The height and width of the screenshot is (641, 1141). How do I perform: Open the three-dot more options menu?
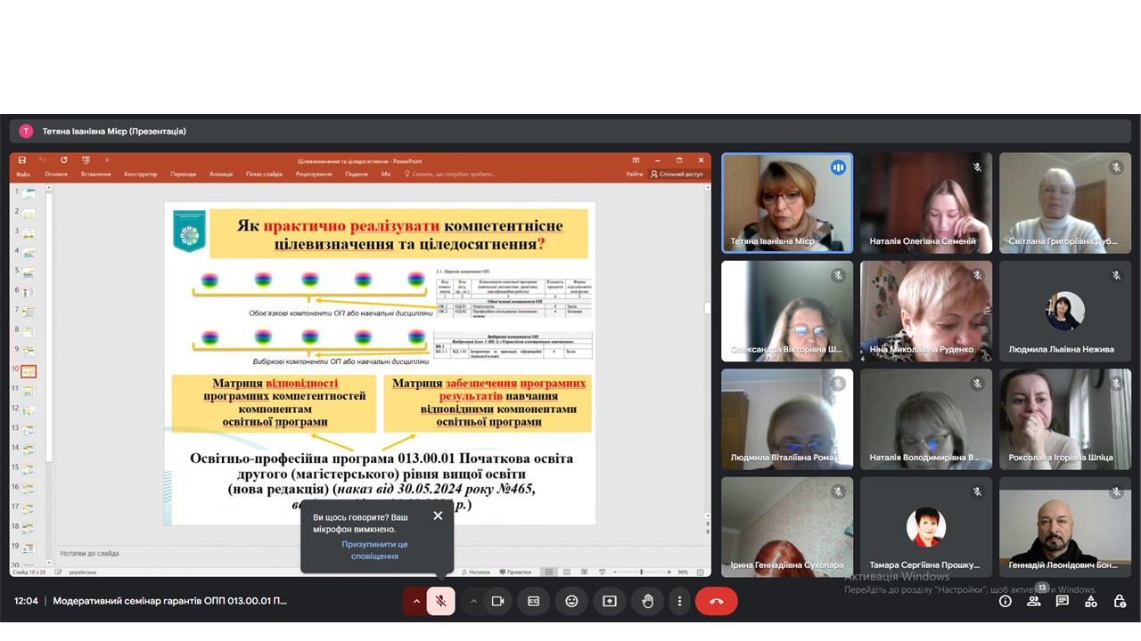pyautogui.click(x=679, y=601)
